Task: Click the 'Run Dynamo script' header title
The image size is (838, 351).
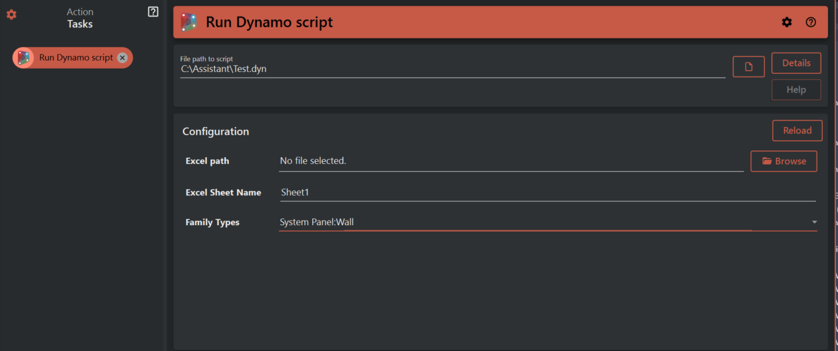Action: 269,22
